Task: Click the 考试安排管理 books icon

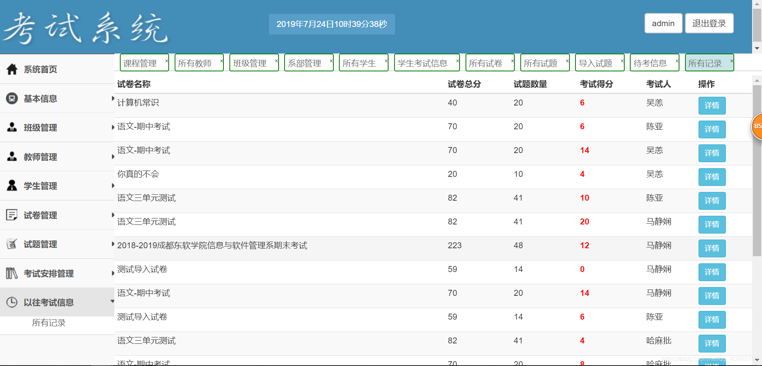Action: (x=12, y=273)
